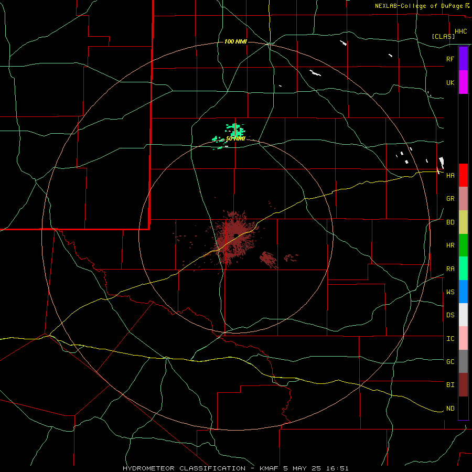Click the RF legend label
Image resolution: width=472 pixels, height=472 pixels.
coord(450,59)
